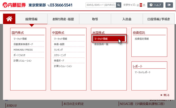Open 自動更新株価ボード under 国内株式

click(23, 44)
